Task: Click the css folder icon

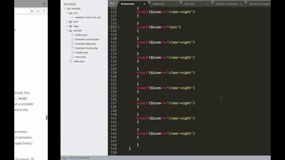Action: [x=70, y=13]
